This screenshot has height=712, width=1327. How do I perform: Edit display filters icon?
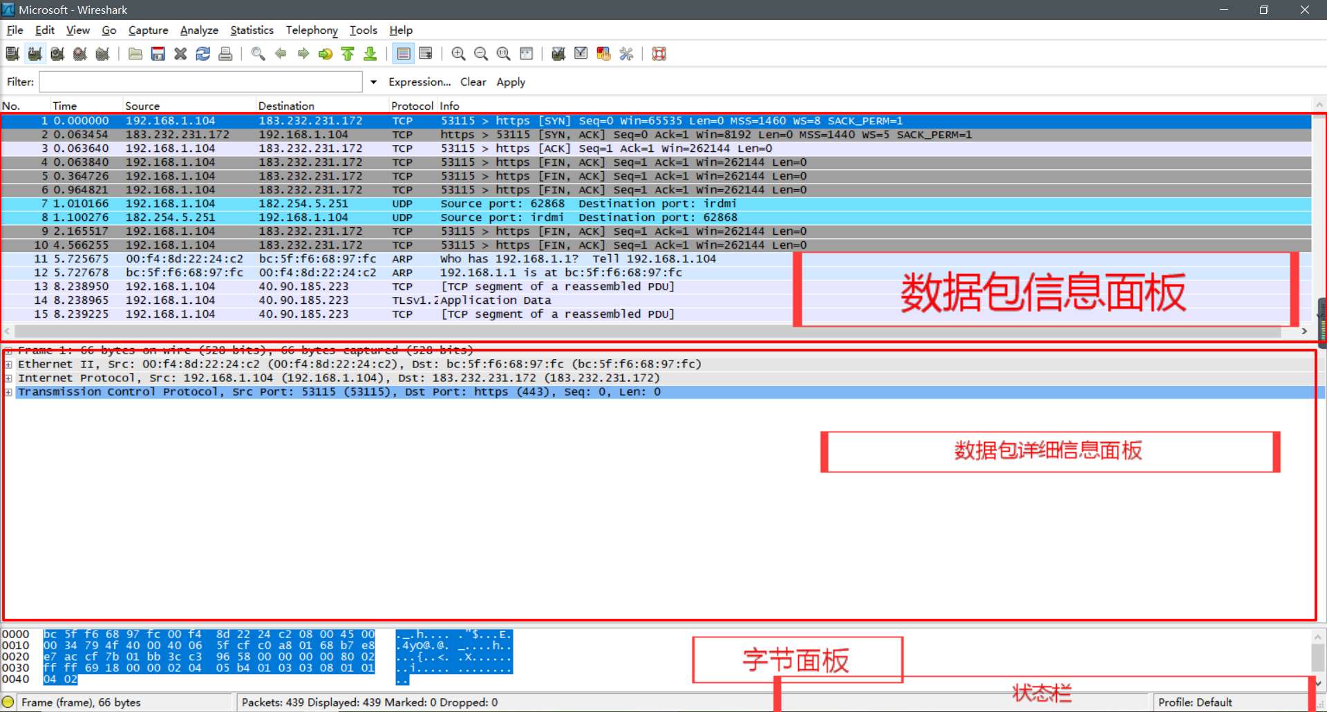(x=581, y=54)
